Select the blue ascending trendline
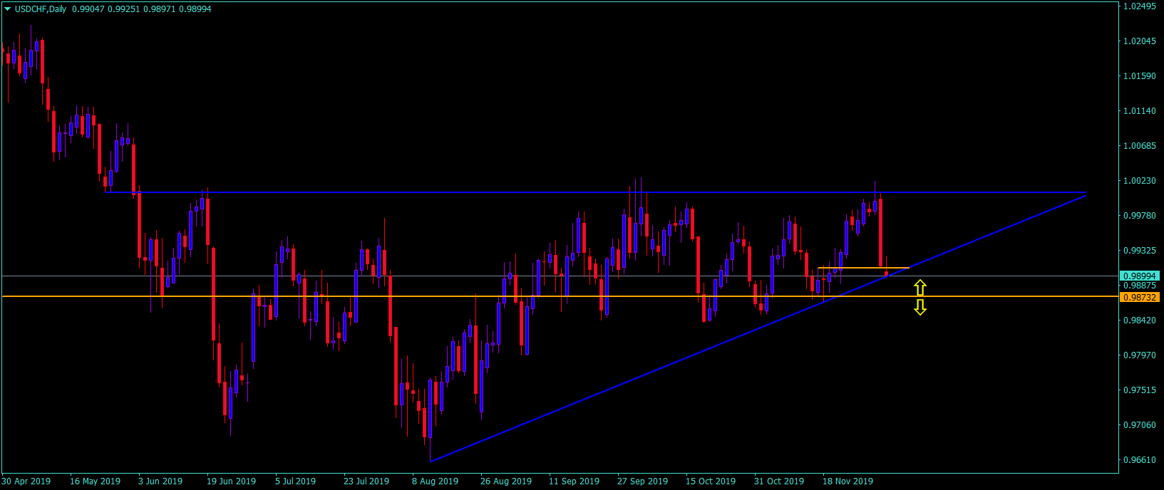The height and width of the screenshot is (490, 1164). pyautogui.click(x=758, y=328)
